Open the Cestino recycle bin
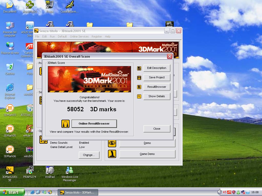The width and height of the screenshot is (262, 196). 10,69
